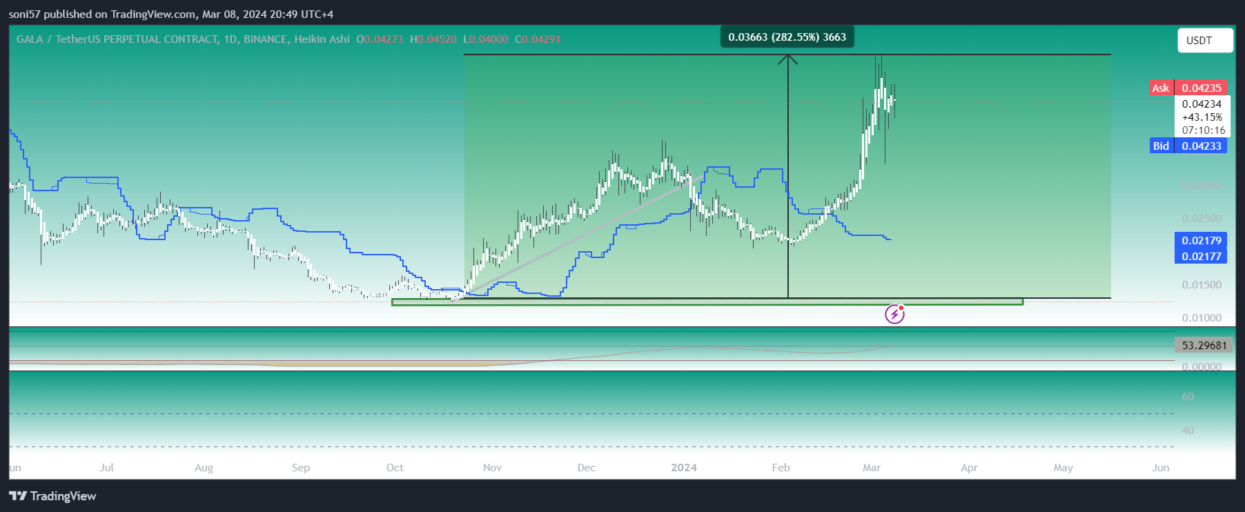
Task: Click the Feb label on time axis
Action: (781, 468)
